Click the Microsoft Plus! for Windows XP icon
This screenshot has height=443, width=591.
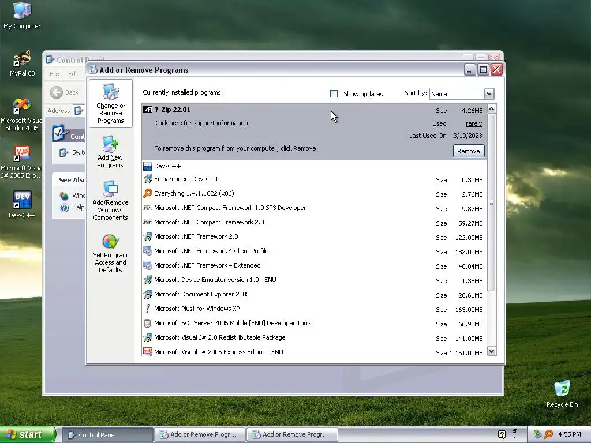coord(148,309)
